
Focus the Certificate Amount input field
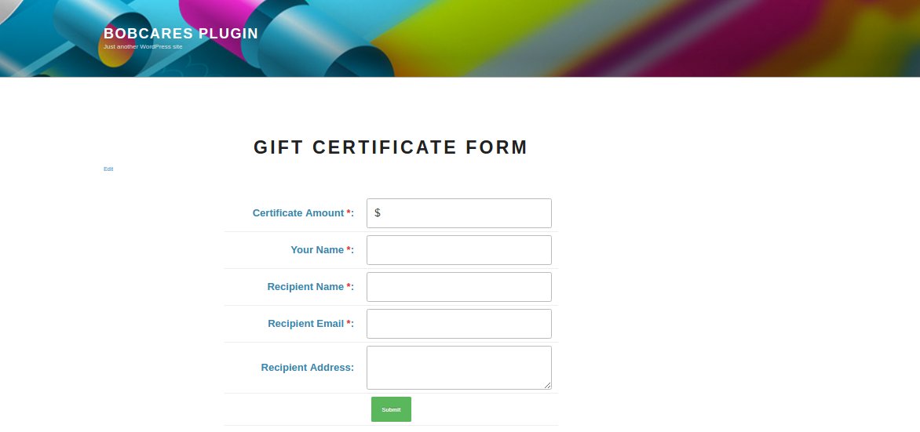[459, 212]
